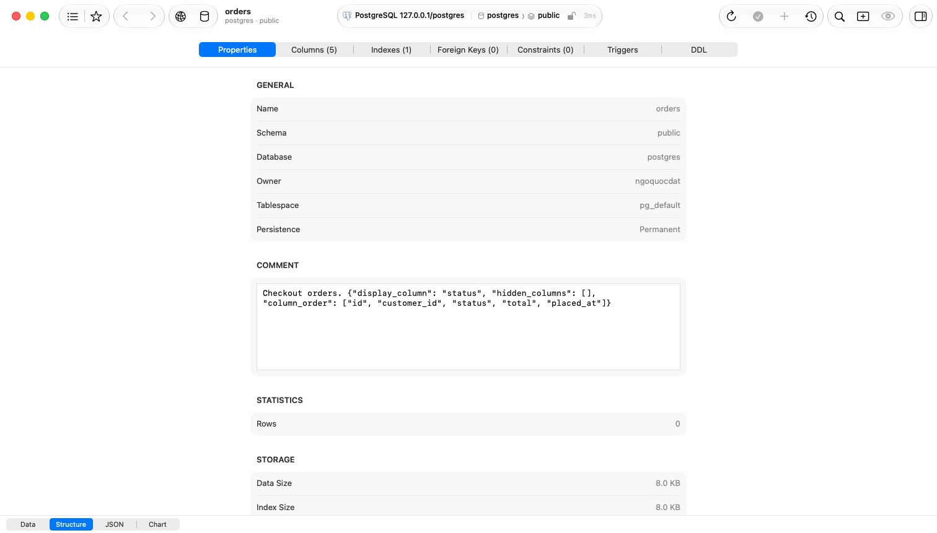Toggle the right sidebar panel icon

click(x=921, y=17)
